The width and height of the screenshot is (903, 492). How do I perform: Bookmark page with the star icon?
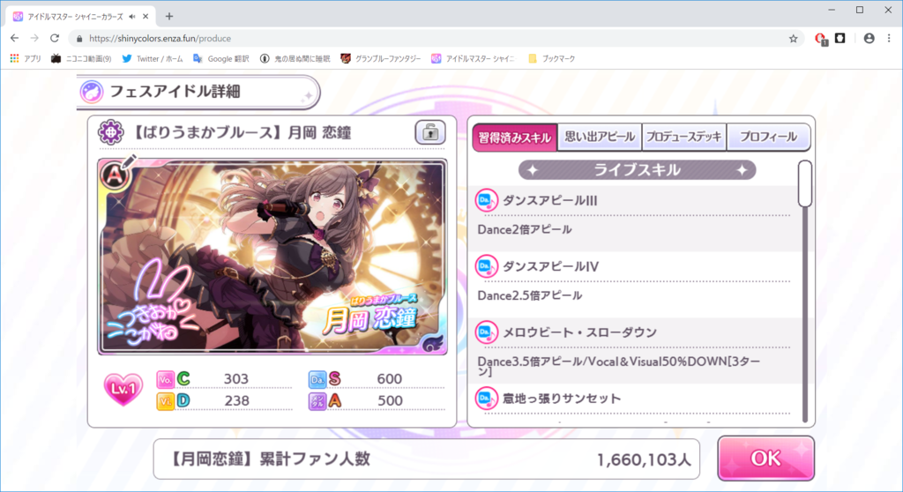tap(793, 39)
